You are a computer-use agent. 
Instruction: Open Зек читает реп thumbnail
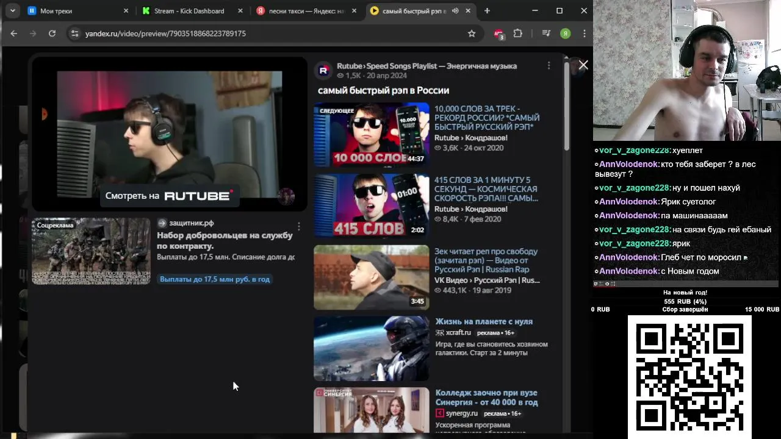point(371,277)
